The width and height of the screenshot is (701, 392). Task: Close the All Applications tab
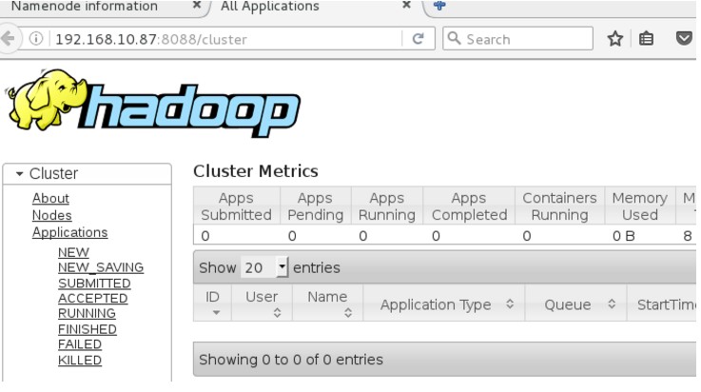pos(406,5)
